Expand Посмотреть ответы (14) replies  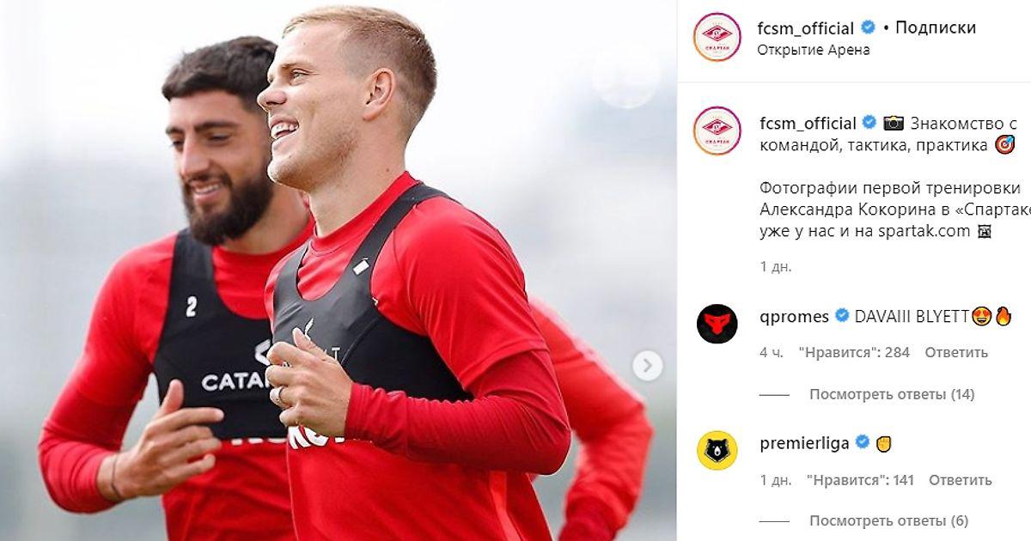[892, 394]
